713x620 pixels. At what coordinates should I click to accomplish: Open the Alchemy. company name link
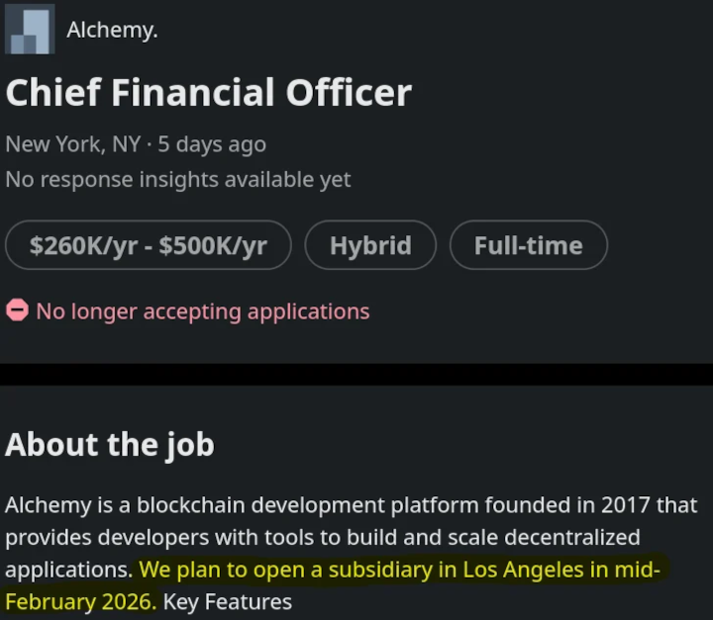coord(112,30)
